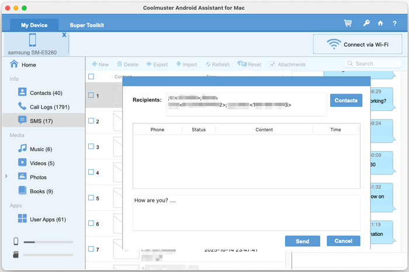The image size is (409, 272).
Task: Click the Status column header
Action: click(x=199, y=130)
